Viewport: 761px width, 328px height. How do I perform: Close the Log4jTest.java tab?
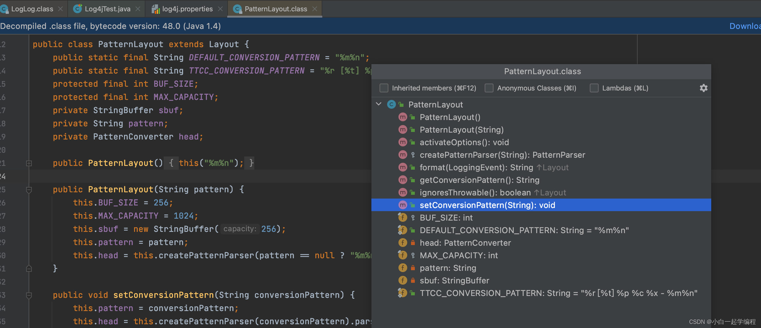[x=138, y=9]
